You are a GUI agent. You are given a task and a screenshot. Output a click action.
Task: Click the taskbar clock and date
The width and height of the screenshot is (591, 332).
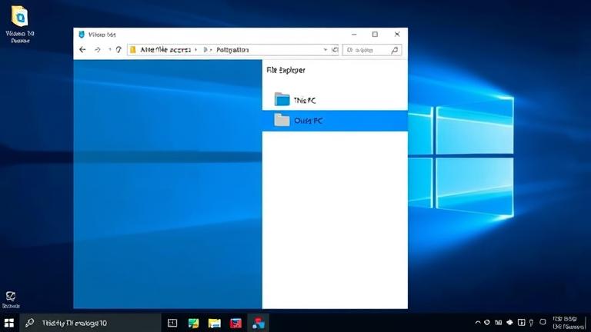(569, 323)
